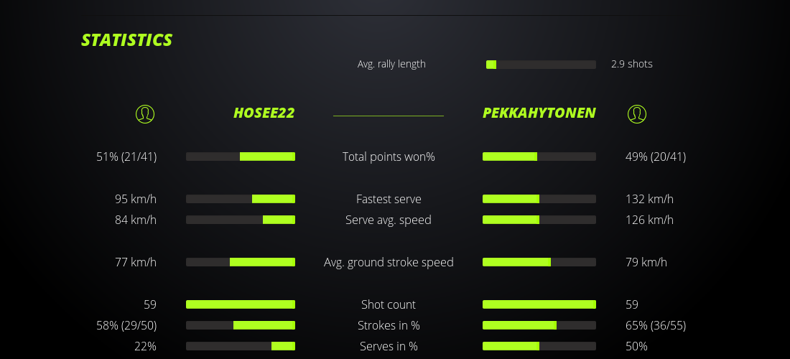Image resolution: width=790 pixels, height=359 pixels.
Task: Click PEKKAHYTONEN's Total points won bar
Action: coord(539,157)
